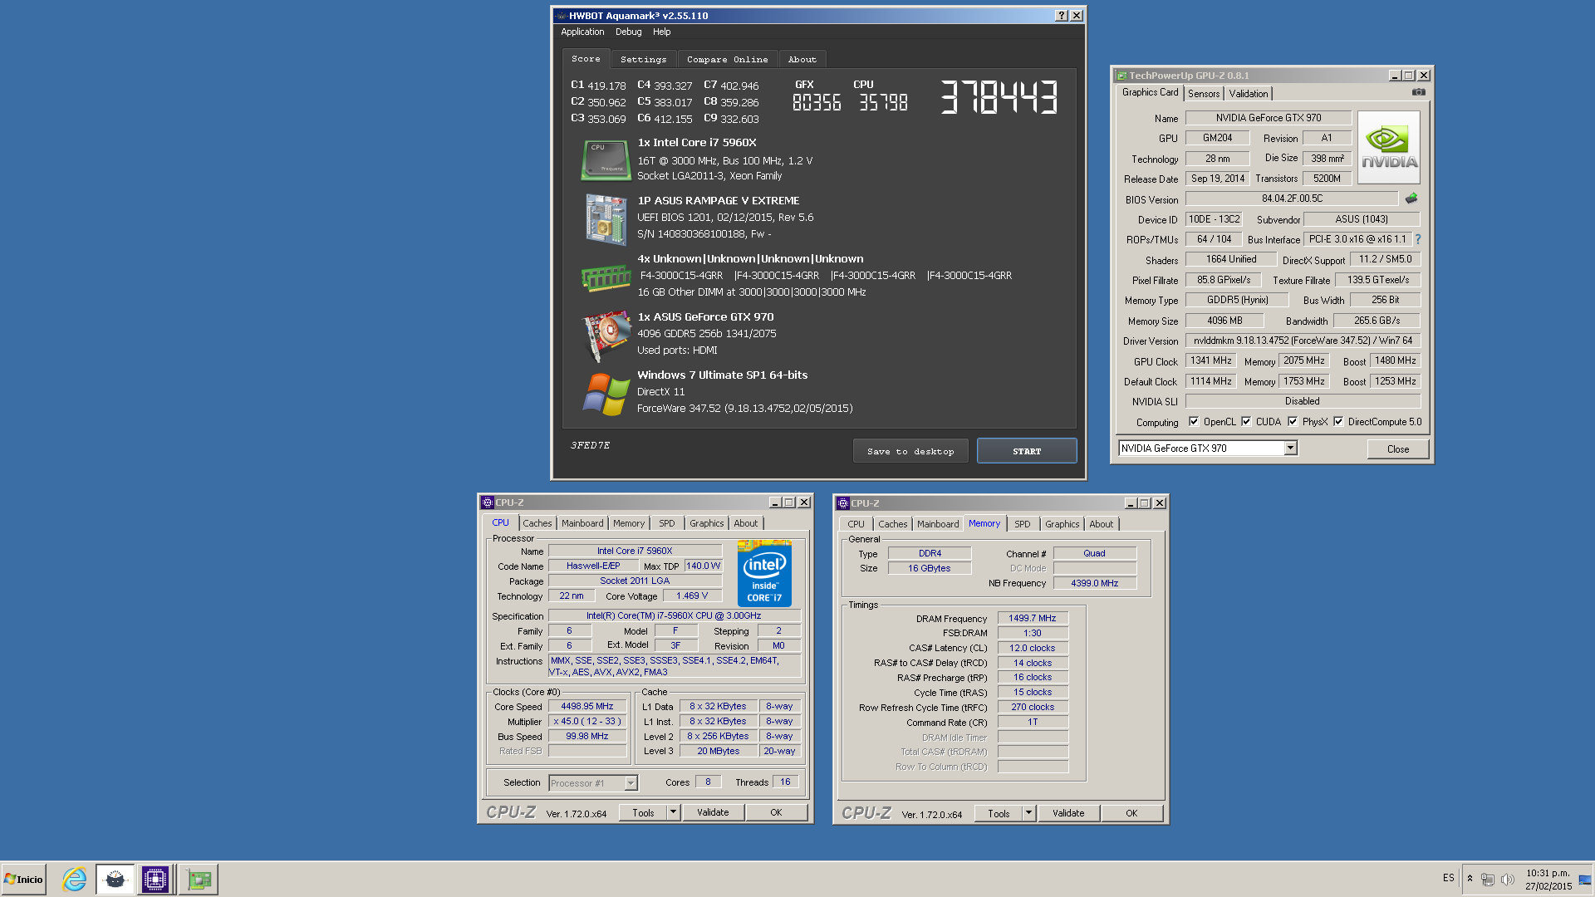The width and height of the screenshot is (1595, 897).
Task: Click the bus interface question mark in GPU-Z
Action: (x=1417, y=239)
